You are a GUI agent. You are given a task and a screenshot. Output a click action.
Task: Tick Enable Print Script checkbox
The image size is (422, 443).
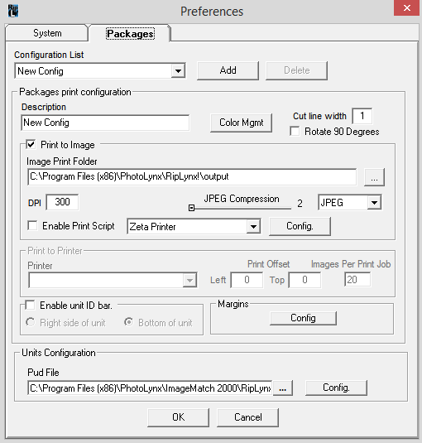[x=32, y=226]
